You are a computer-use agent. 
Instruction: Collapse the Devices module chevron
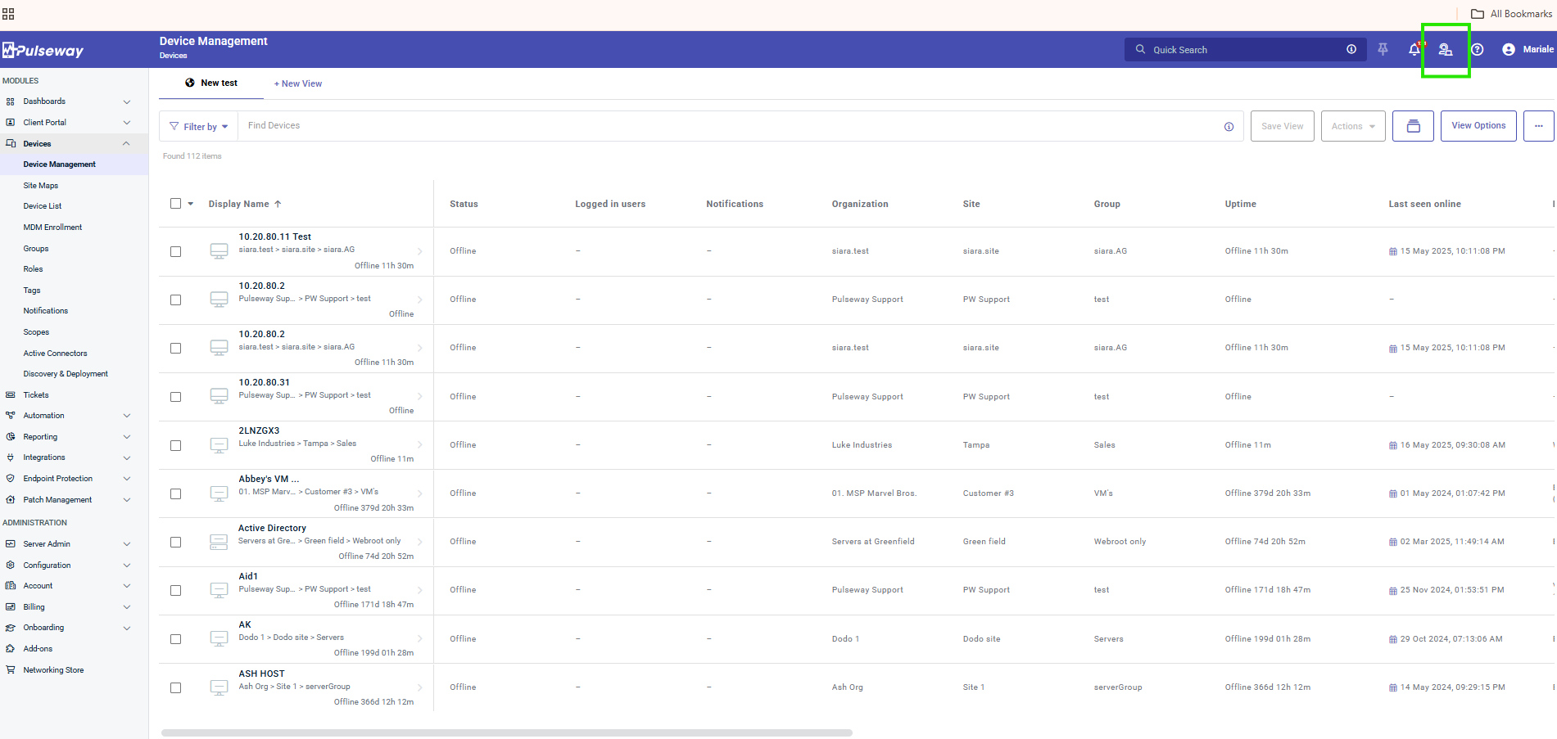click(x=127, y=143)
